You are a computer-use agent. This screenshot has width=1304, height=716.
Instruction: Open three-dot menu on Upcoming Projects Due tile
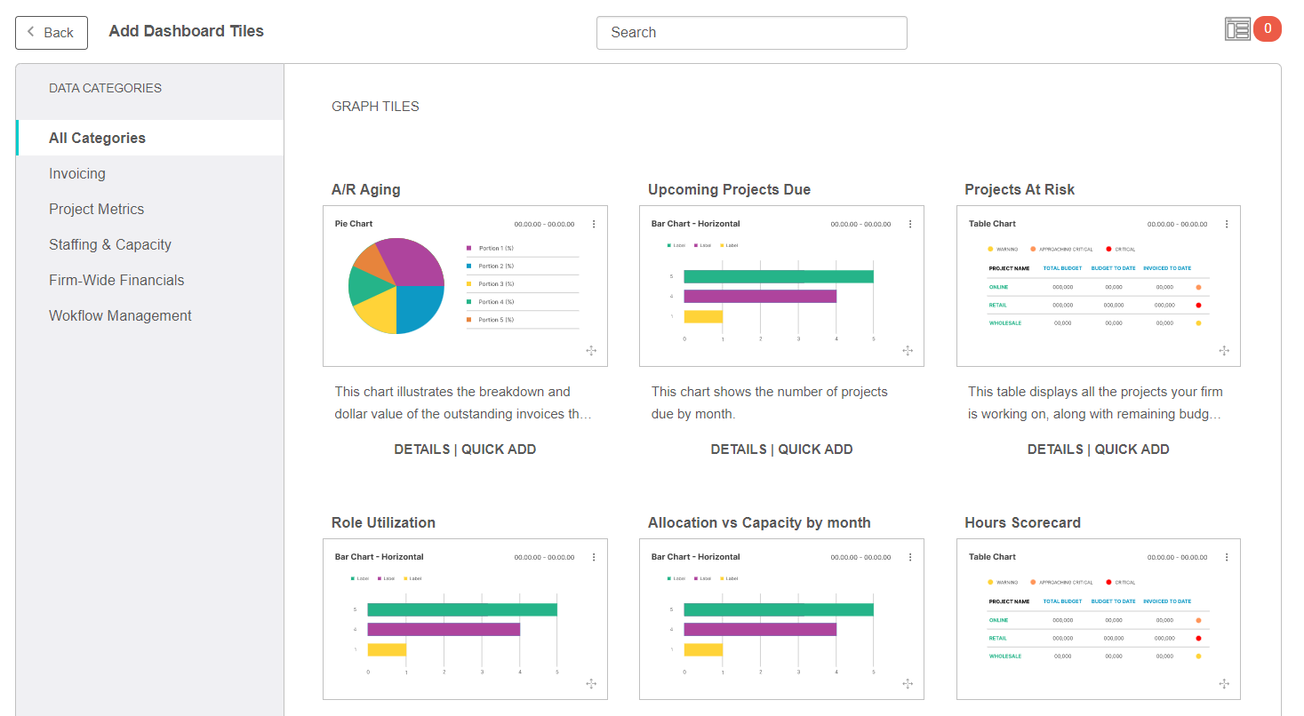pyautogui.click(x=910, y=225)
